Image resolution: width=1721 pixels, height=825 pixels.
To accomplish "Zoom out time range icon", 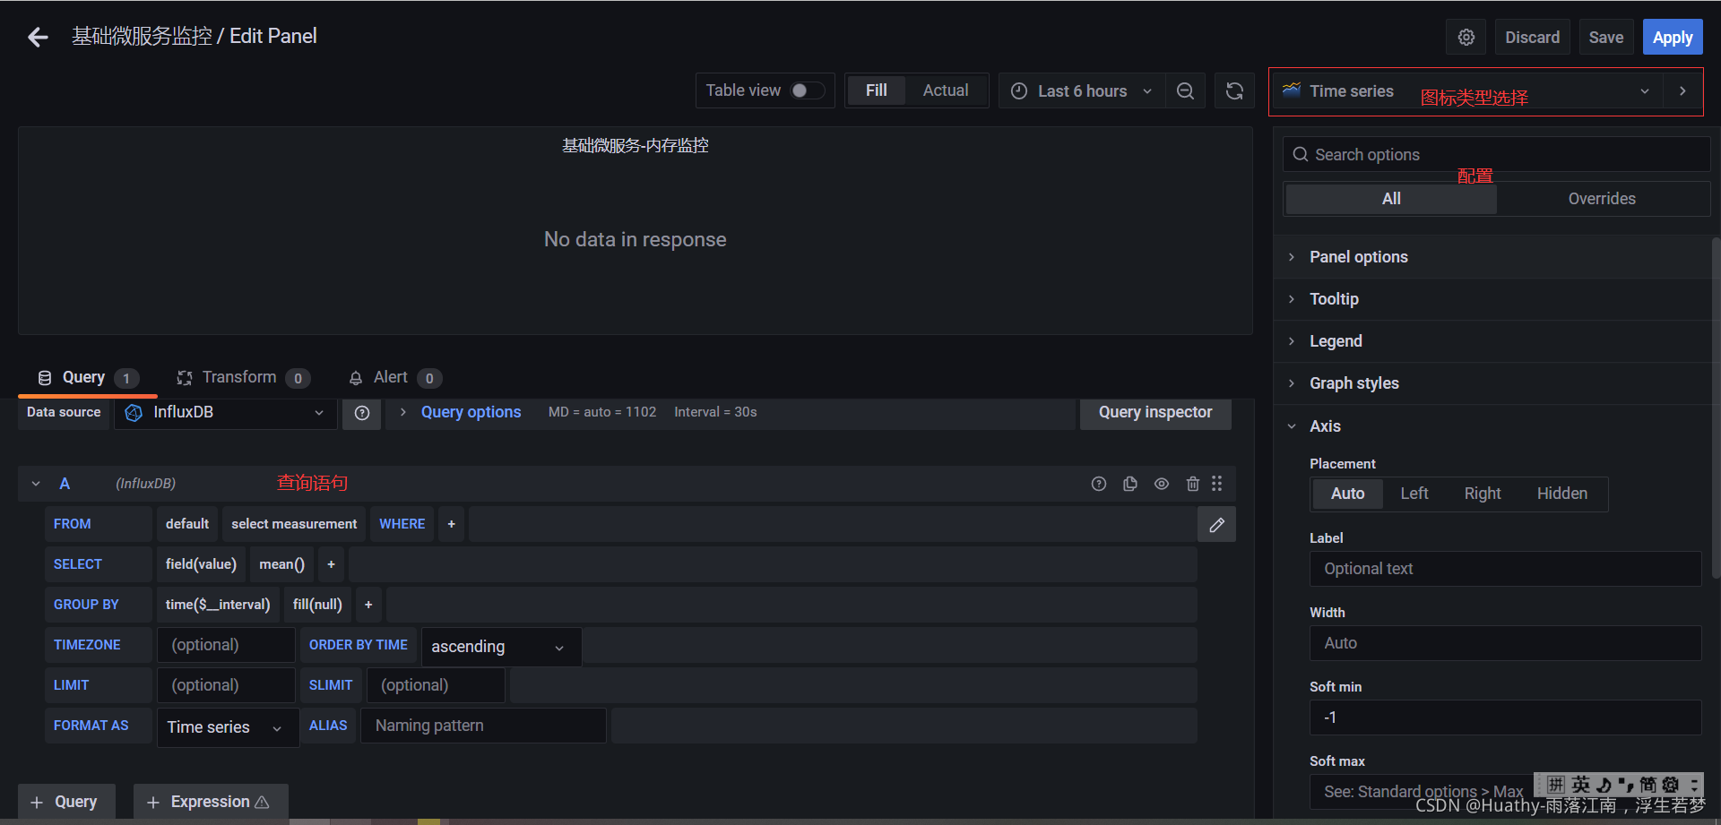I will click(1185, 91).
